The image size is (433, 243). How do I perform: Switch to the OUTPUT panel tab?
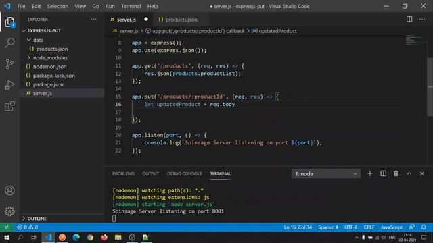click(x=150, y=173)
